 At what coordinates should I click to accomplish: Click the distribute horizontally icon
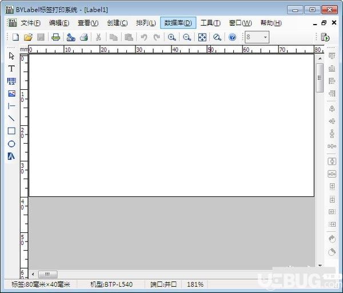point(332,146)
